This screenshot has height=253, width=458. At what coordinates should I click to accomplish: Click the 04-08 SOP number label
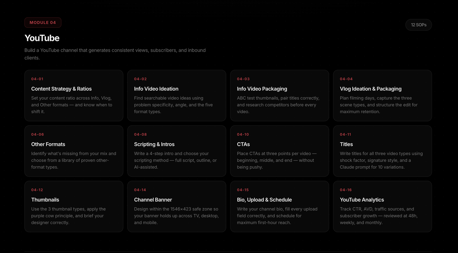point(140,134)
